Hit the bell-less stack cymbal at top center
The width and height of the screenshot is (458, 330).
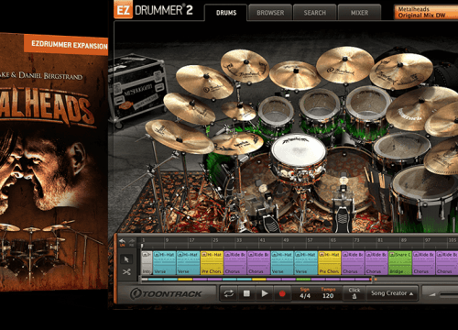[x=295, y=75]
